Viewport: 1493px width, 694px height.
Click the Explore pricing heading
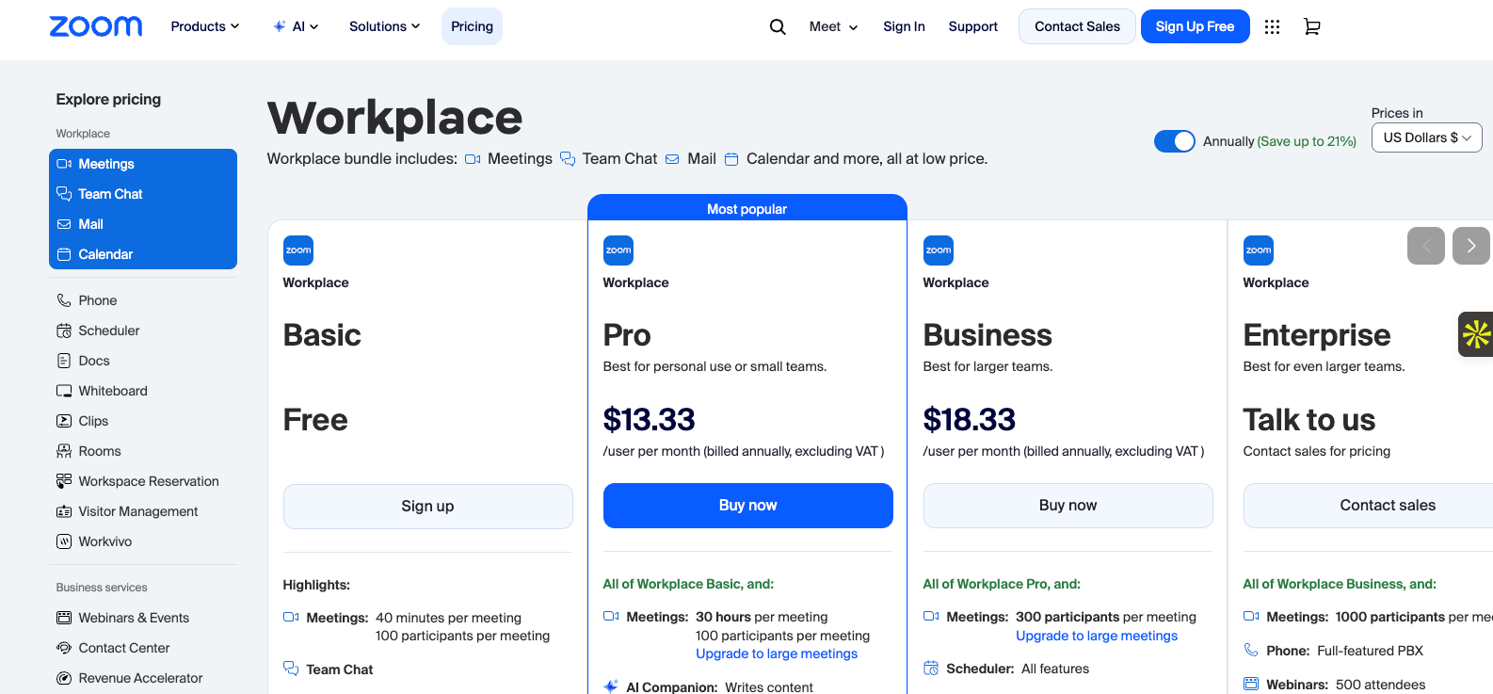[x=108, y=99]
